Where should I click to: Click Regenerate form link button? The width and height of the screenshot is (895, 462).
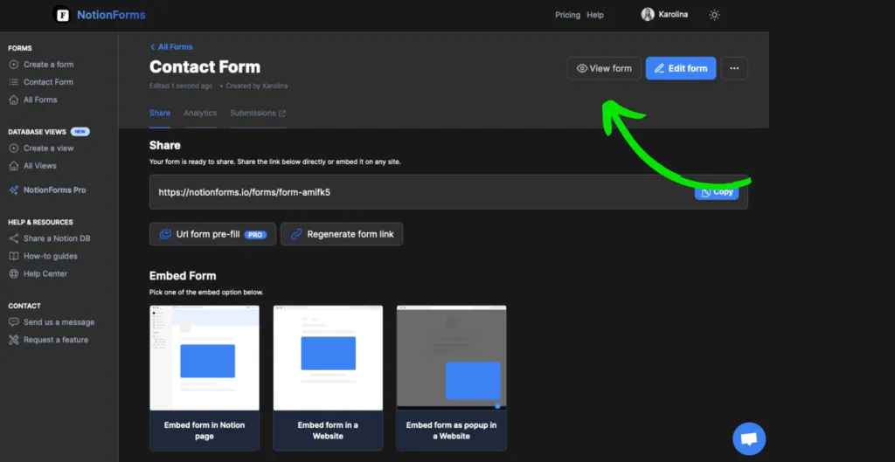point(342,234)
